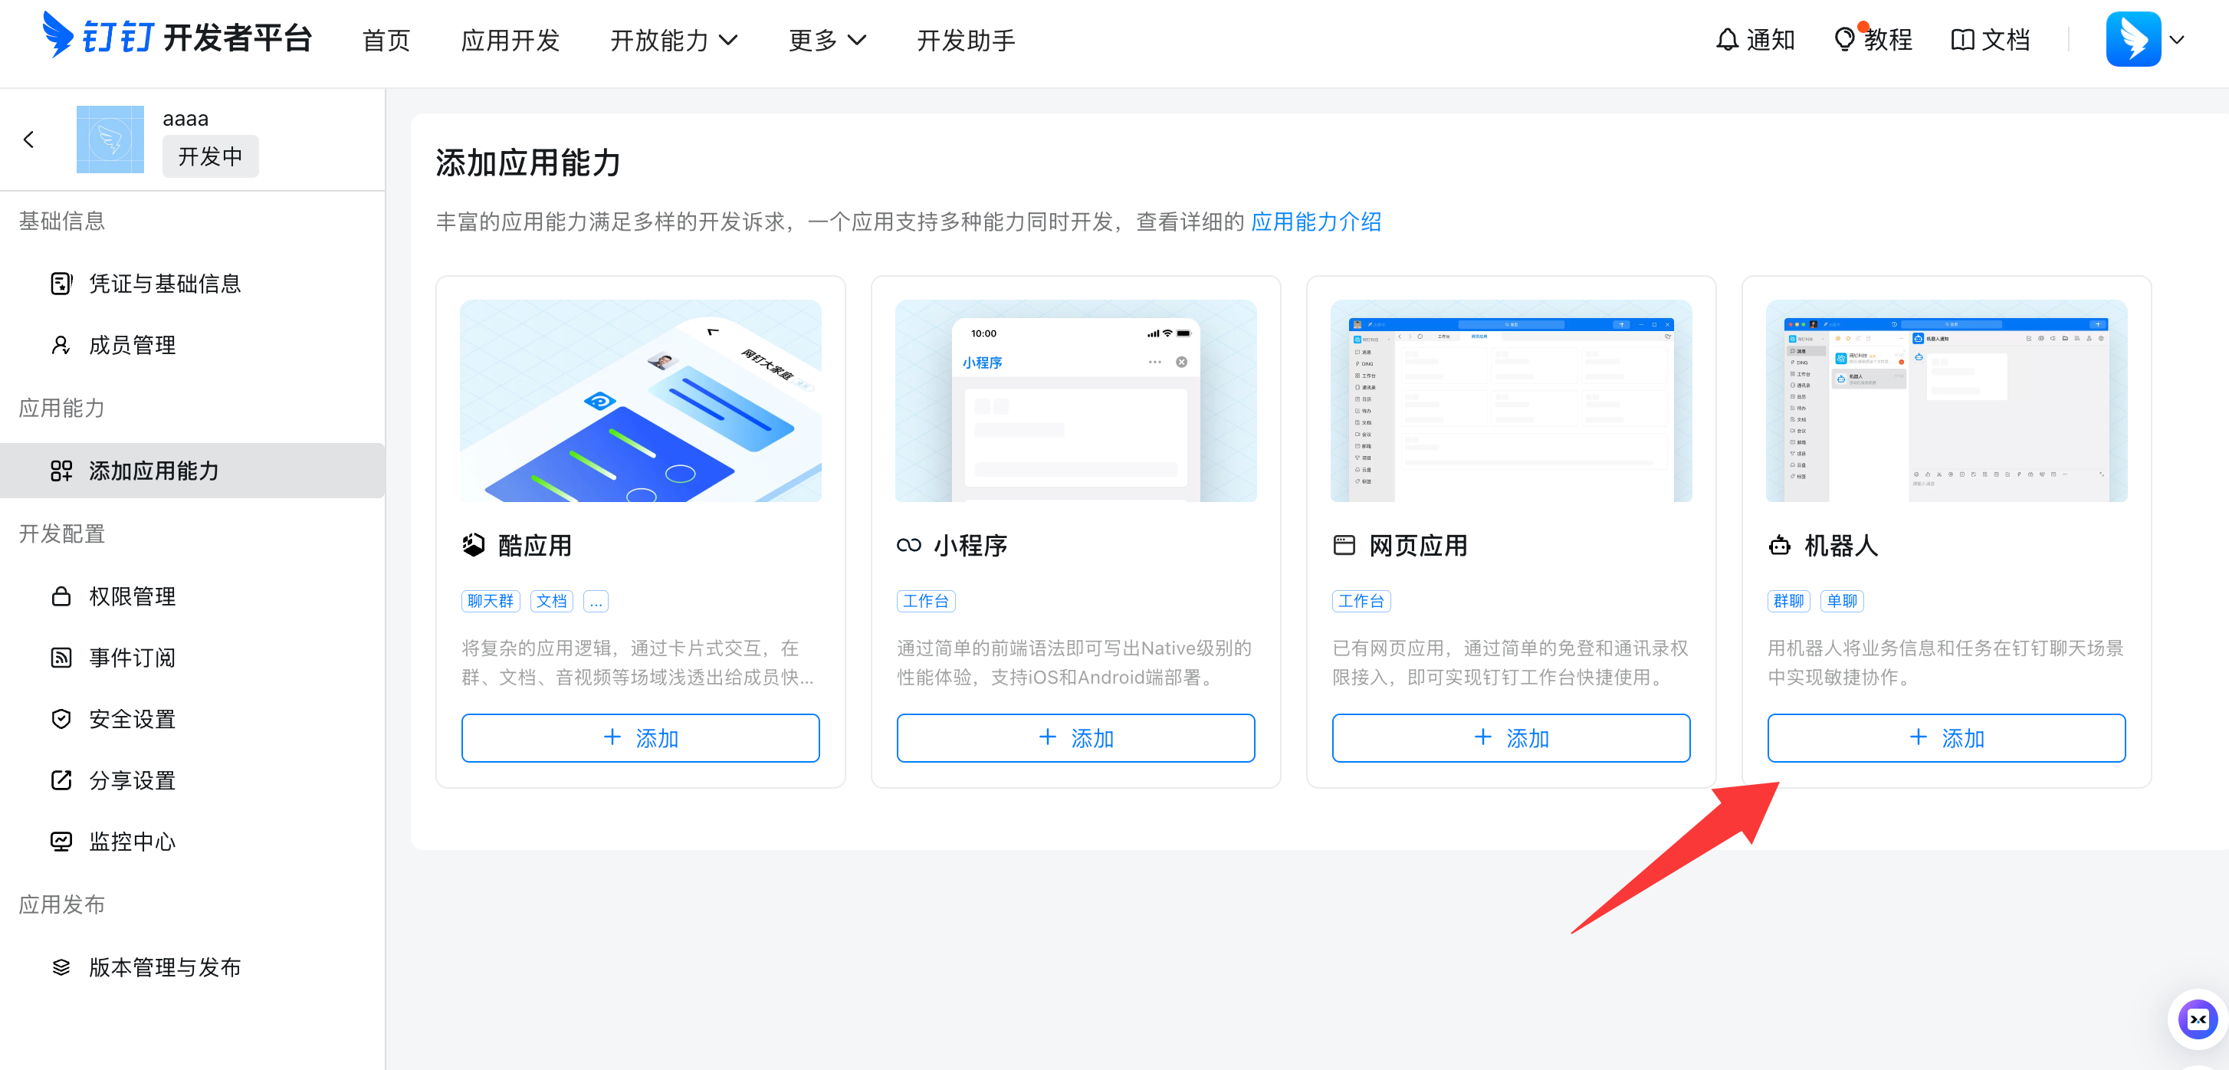Image resolution: width=2229 pixels, height=1070 pixels.
Task: Expand the 更多 dropdown menu
Action: click(826, 40)
